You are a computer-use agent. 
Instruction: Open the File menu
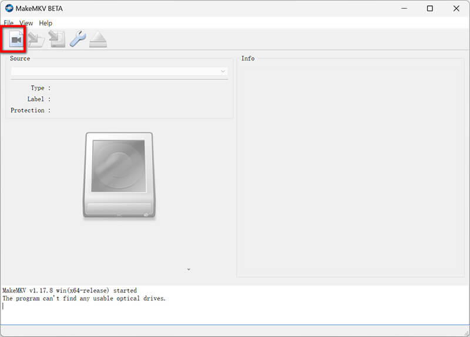point(8,23)
